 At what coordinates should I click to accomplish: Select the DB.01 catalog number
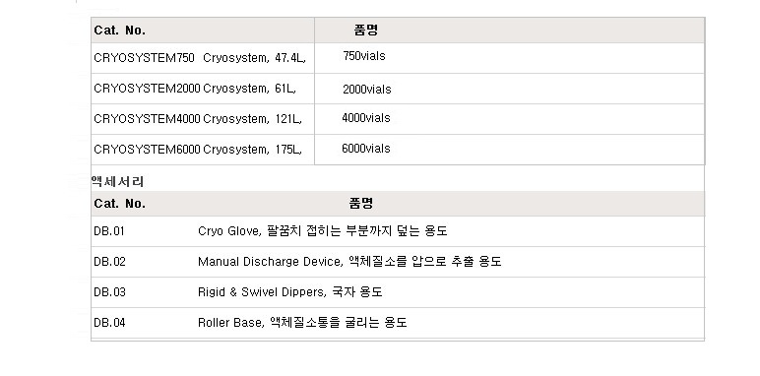tap(109, 231)
